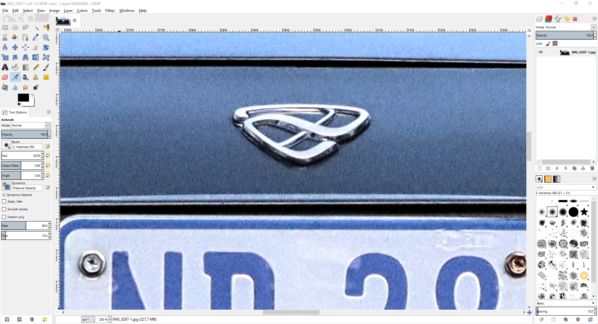Screen dimensions: 598x324
Task: Open Tool Options tab configuration menu
Action: (x=49, y=112)
